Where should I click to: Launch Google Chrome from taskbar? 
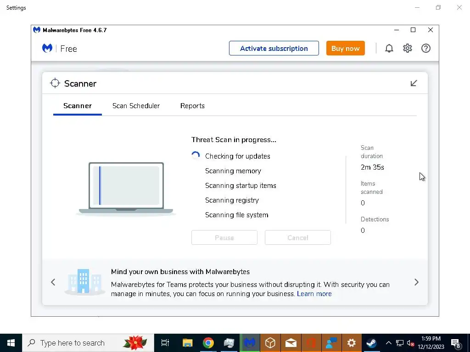pyautogui.click(x=208, y=343)
